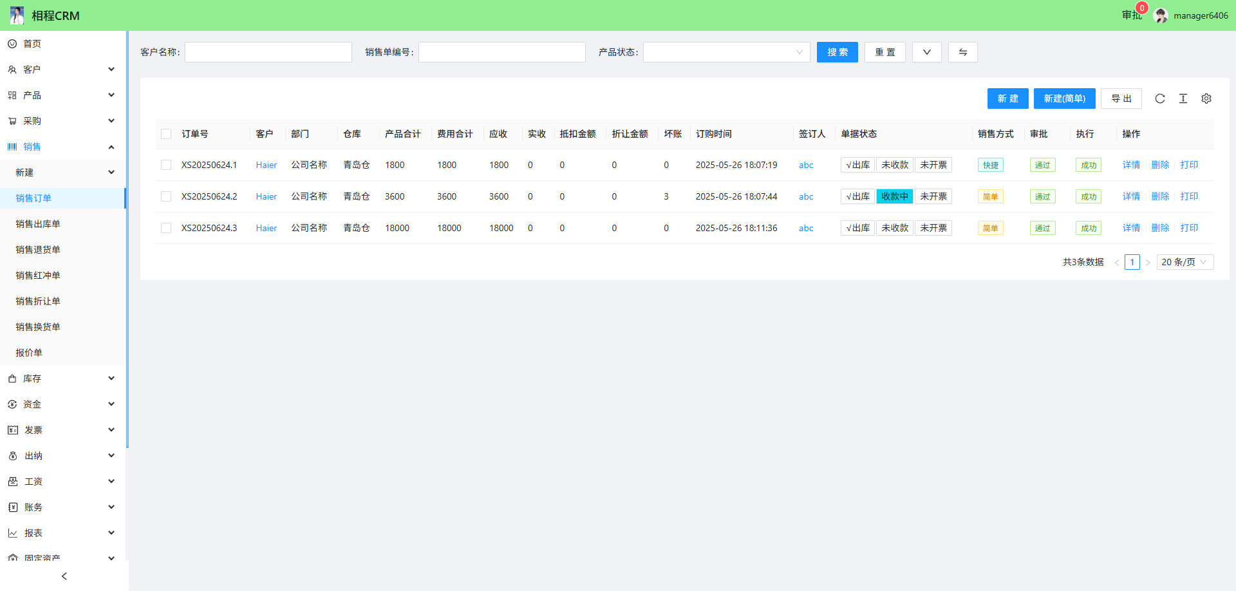The image size is (1236, 591).
Task: Open the table column settings gear icon
Action: pyautogui.click(x=1206, y=98)
